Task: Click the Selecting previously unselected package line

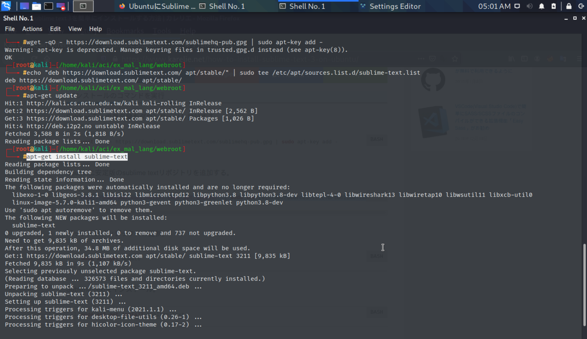Action: point(100,271)
